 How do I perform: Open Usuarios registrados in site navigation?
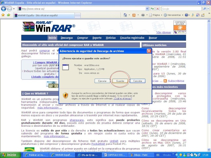coord(132,38)
